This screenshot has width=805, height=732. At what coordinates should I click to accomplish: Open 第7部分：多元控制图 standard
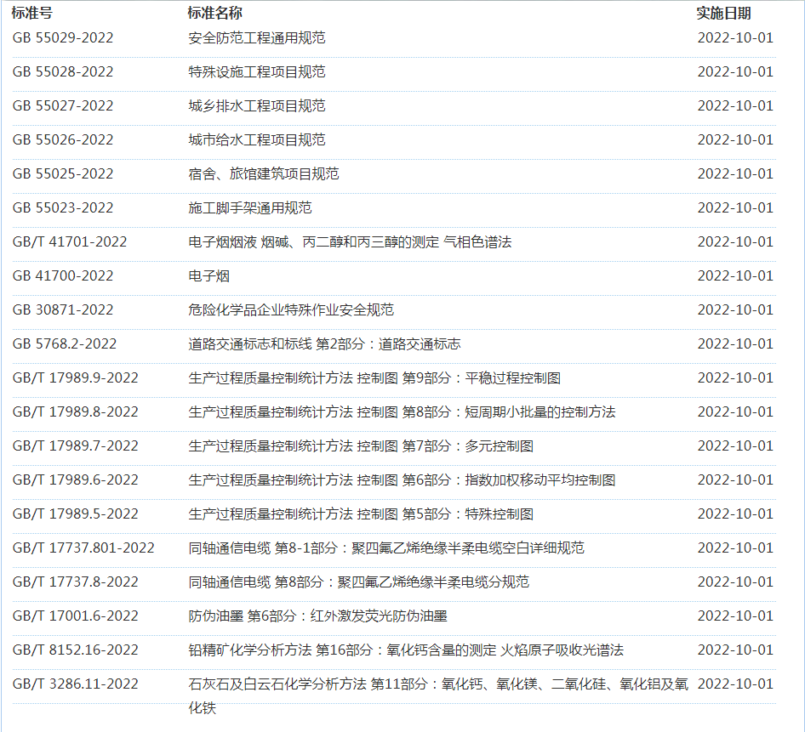[x=361, y=445]
